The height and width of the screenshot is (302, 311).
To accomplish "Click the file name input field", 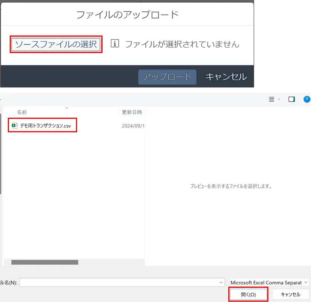I will click(122, 283).
